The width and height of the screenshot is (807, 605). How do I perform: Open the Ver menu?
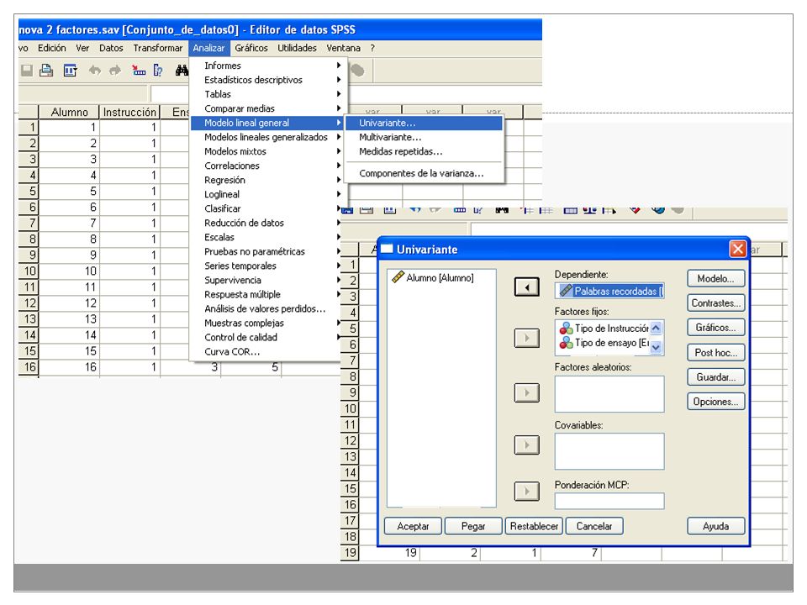[x=82, y=48]
